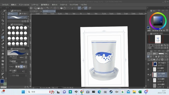The width and height of the screenshot is (169, 95).
Task: Hide layer レイヤー 7 with eye icon
Action: pos(148,64)
